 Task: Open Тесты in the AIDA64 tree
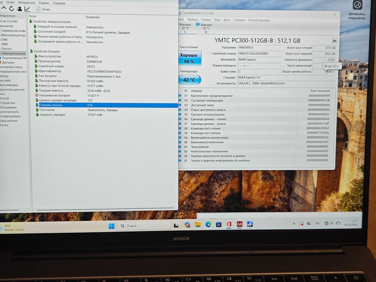pyautogui.click(x=4, y=125)
